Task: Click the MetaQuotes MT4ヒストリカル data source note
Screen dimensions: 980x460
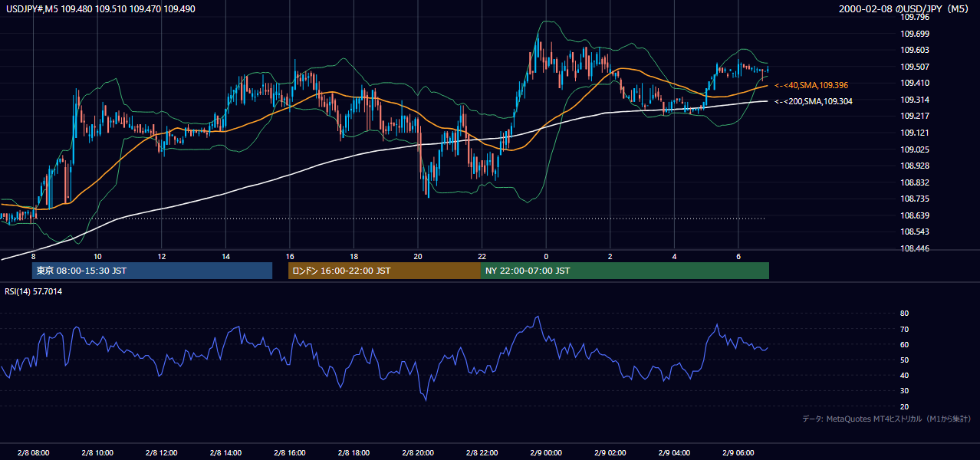Action: click(886, 419)
